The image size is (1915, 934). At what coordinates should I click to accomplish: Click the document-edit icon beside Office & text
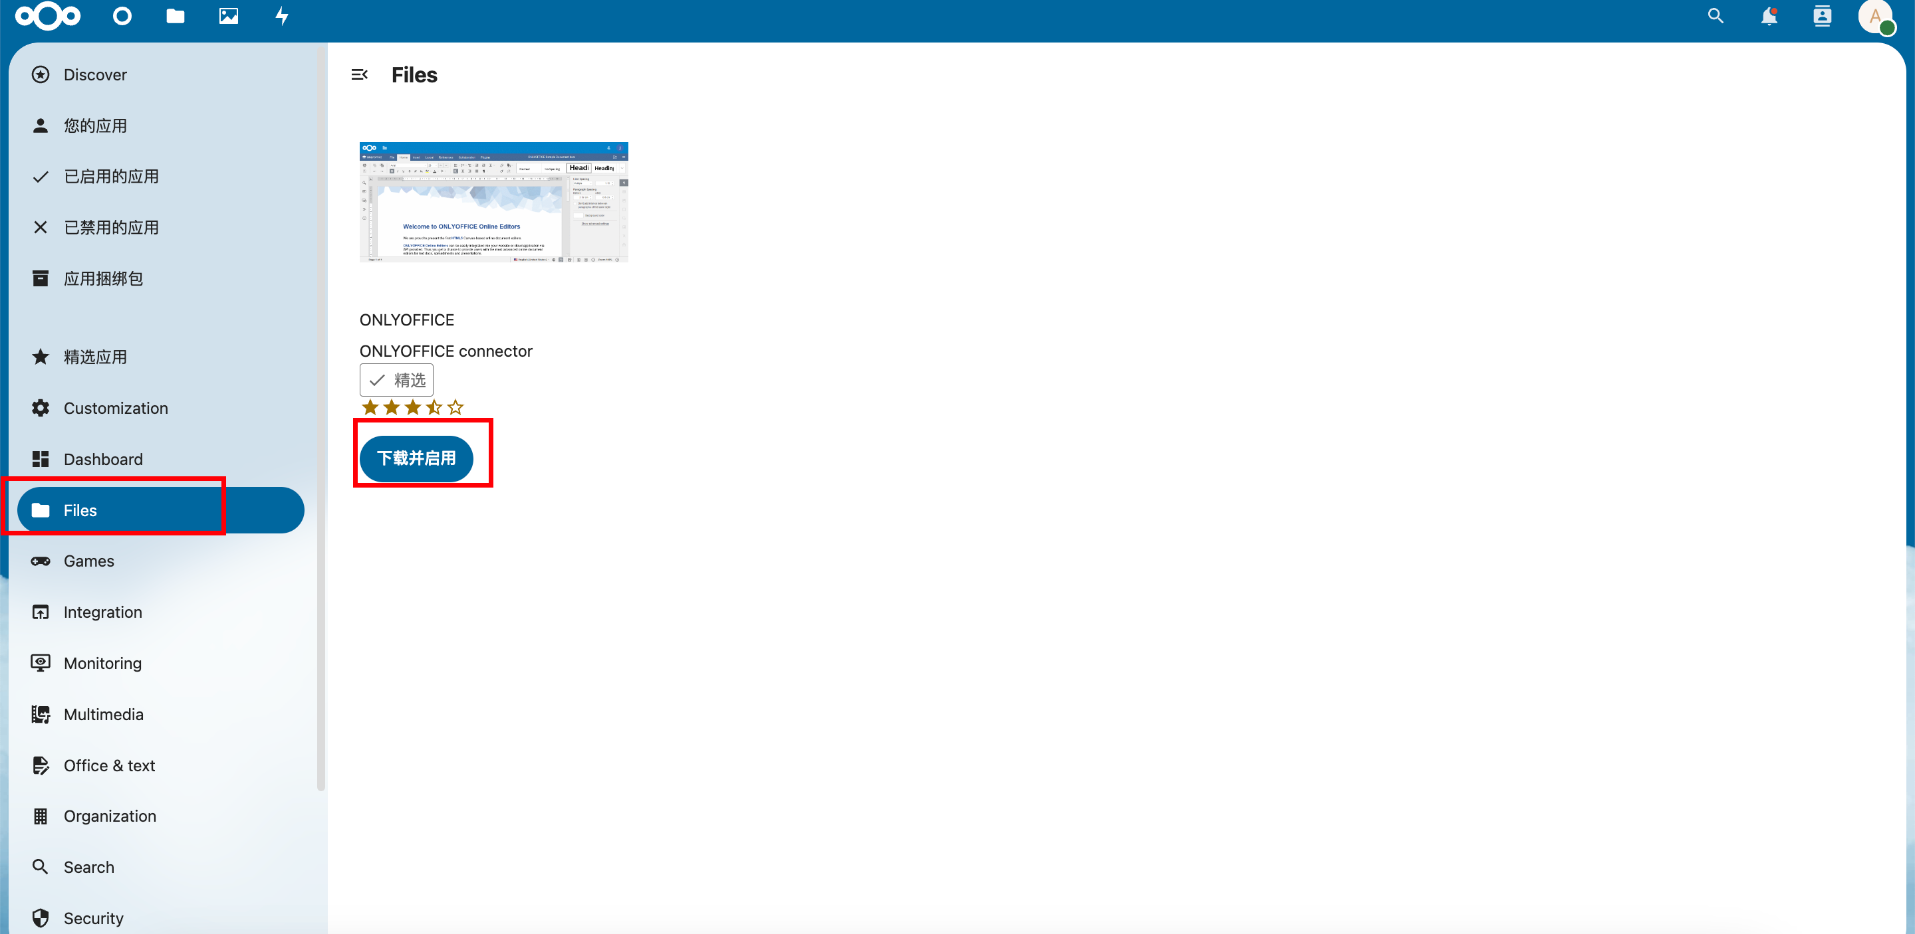(41, 765)
